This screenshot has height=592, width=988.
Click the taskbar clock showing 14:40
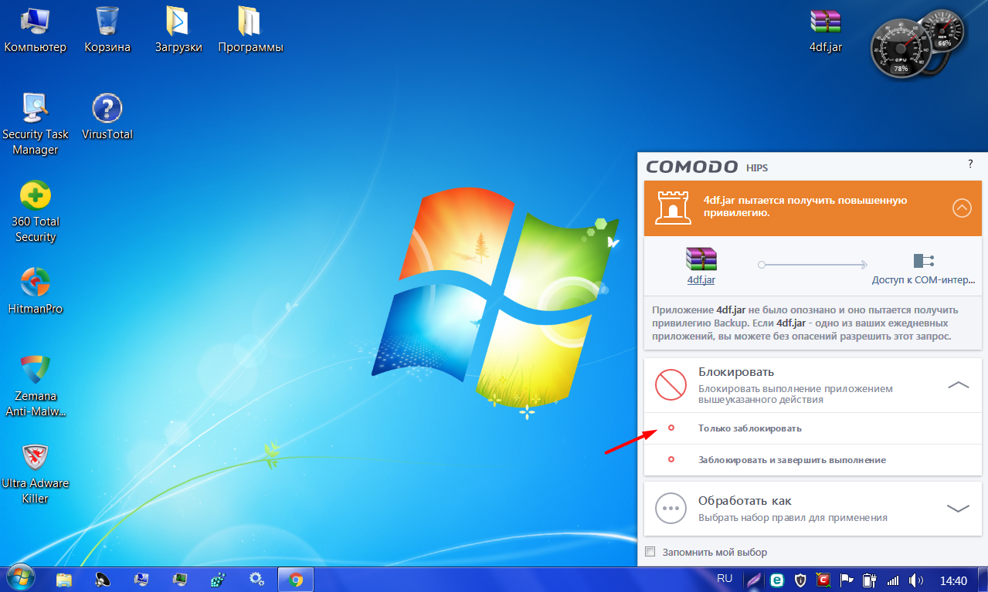tap(954, 580)
